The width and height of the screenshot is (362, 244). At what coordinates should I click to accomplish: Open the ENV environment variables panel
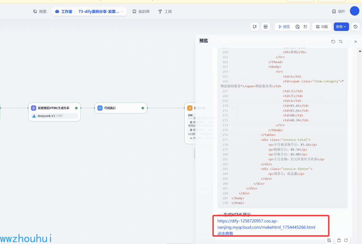(x=266, y=27)
